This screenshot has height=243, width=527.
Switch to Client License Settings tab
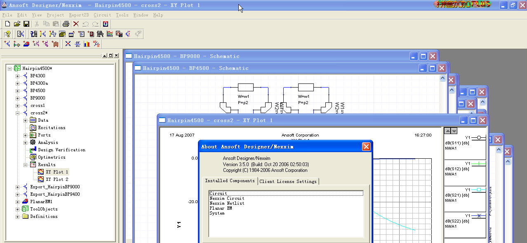(288, 181)
